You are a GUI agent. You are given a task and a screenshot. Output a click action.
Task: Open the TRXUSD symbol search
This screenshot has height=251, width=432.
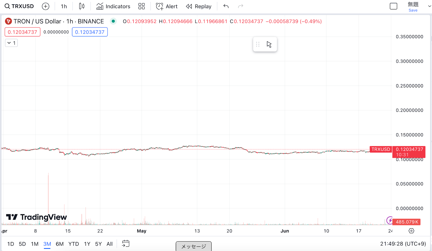pos(19,6)
